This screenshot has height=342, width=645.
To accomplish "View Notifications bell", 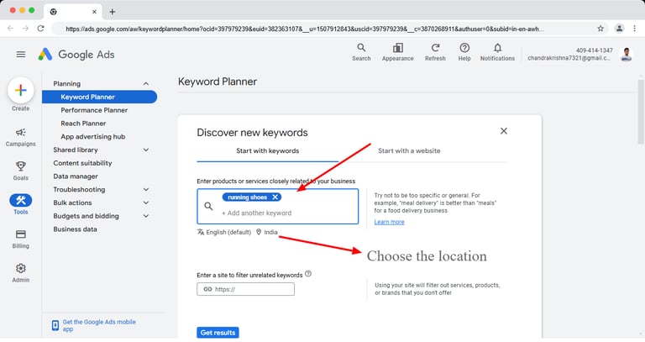I will (x=497, y=52).
